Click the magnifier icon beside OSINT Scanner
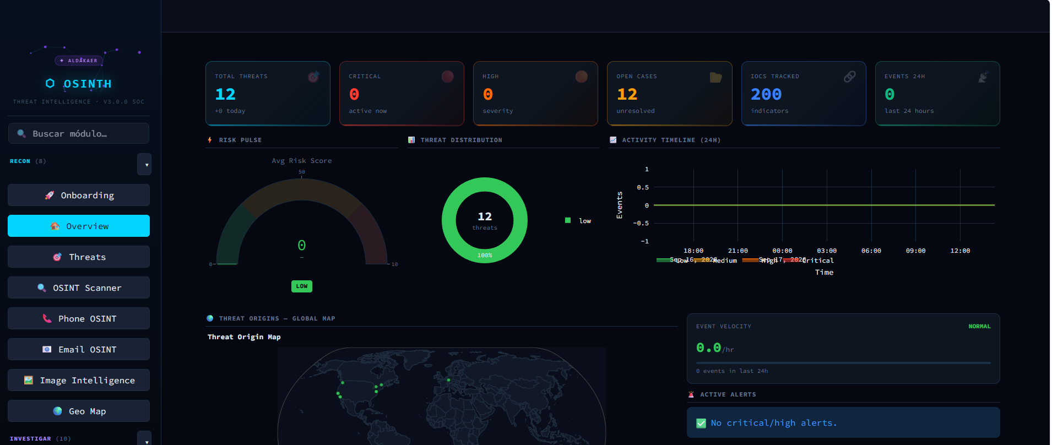 coord(41,288)
